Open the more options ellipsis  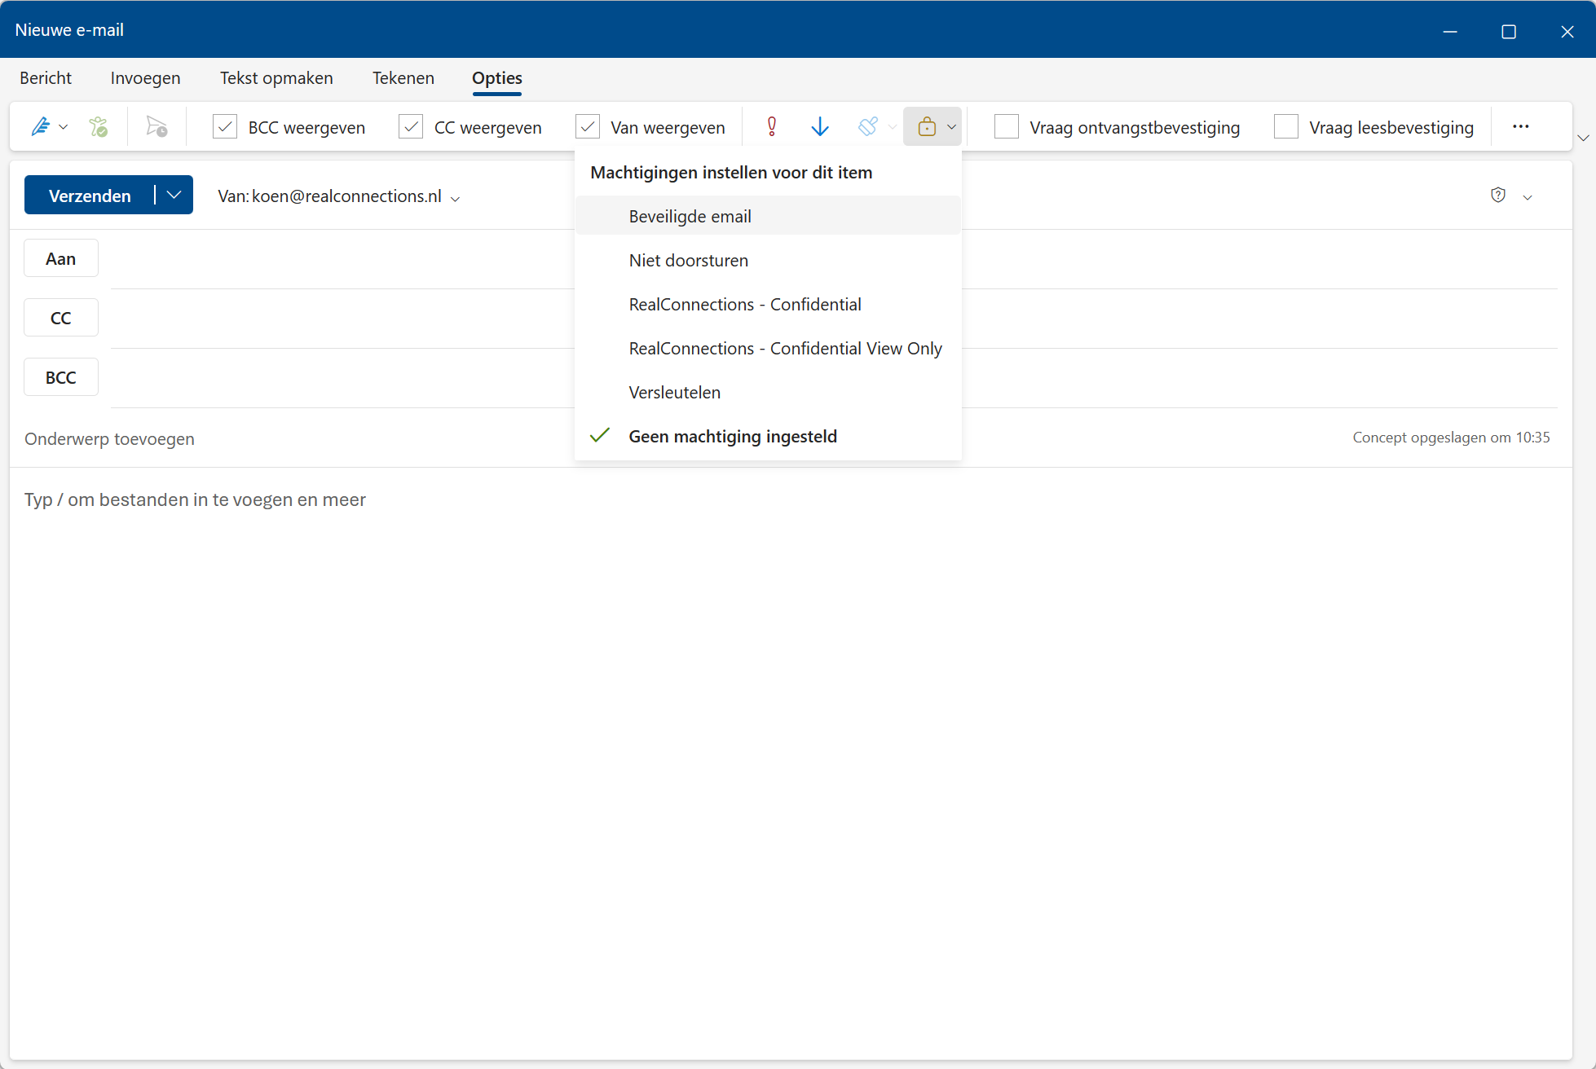click(x=1521, y=126)
